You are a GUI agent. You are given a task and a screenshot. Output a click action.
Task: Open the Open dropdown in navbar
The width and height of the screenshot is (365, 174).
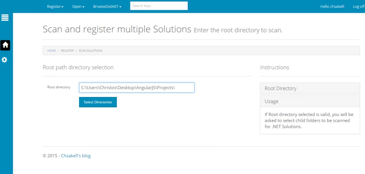(x=78, y=6)
